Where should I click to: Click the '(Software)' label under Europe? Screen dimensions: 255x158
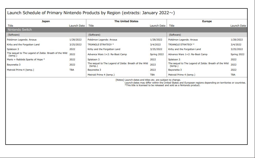click(175, 35)
